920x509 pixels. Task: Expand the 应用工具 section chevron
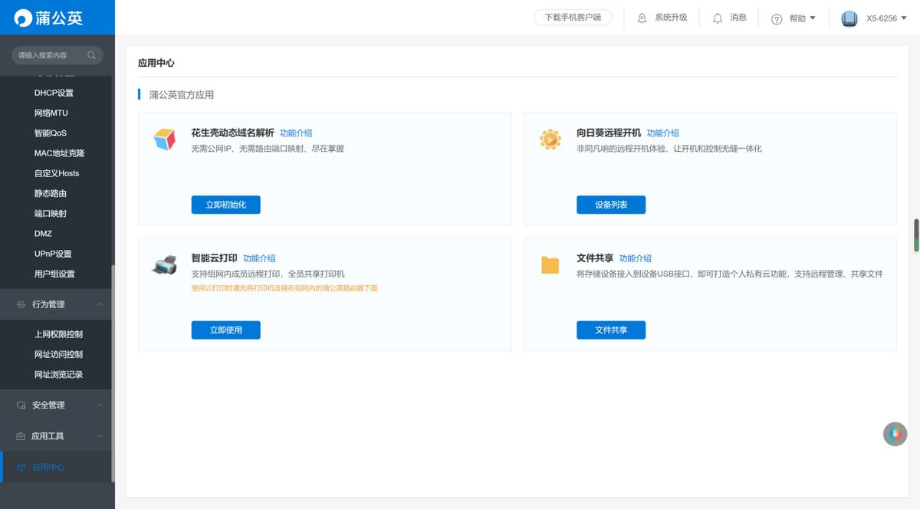click(x=100, y=436)
